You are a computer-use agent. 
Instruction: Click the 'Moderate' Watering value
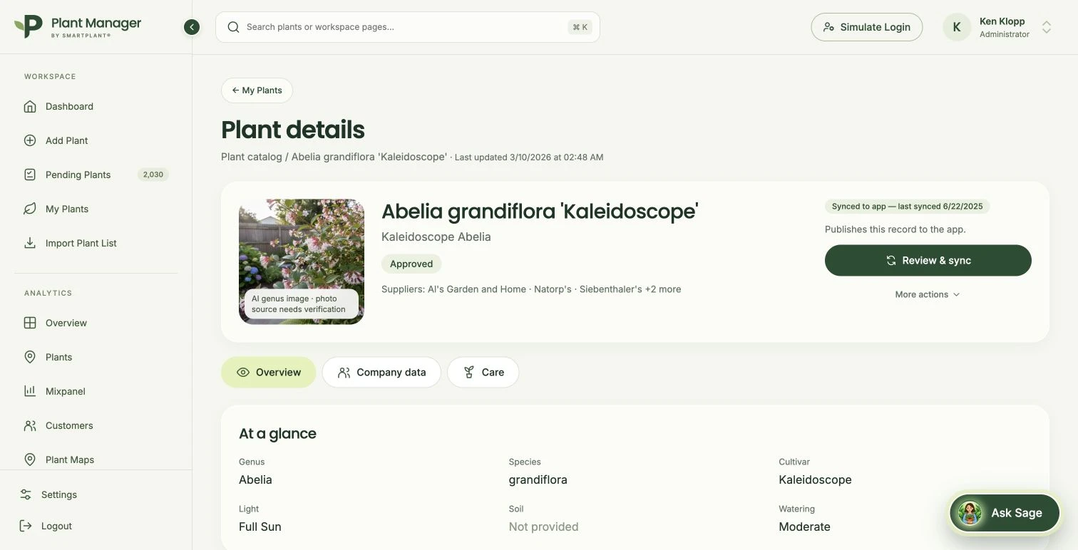[804, 526]
